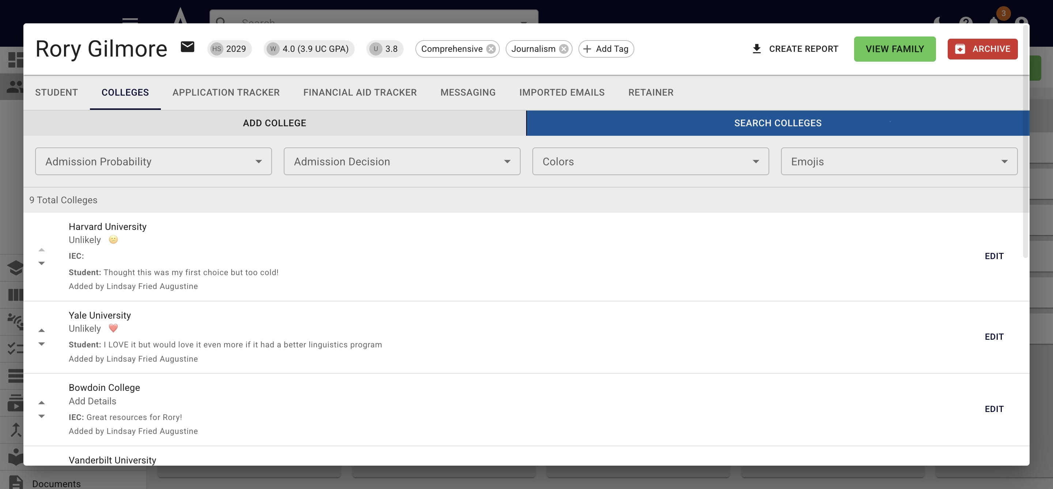This screenshot has height=489, width=1053.
Task: Move Harvard University down in the list
Action: click(x=42, y=263)
